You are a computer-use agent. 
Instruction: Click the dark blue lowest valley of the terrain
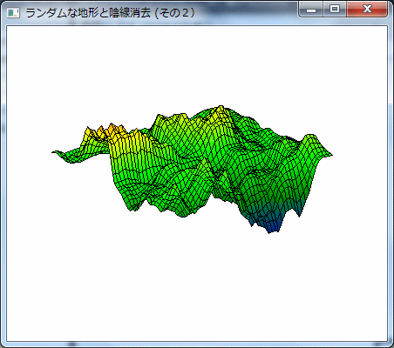click(272, 226)
